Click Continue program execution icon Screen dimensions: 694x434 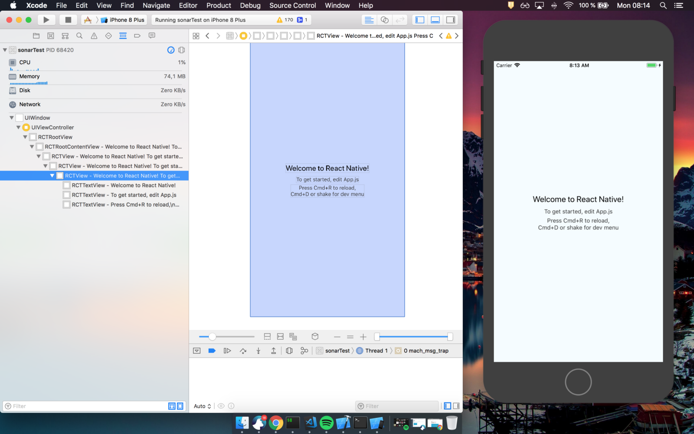point(227,351)
